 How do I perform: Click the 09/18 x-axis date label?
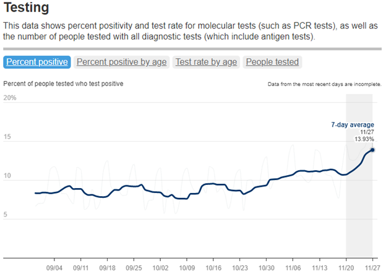tap(108, 268)
